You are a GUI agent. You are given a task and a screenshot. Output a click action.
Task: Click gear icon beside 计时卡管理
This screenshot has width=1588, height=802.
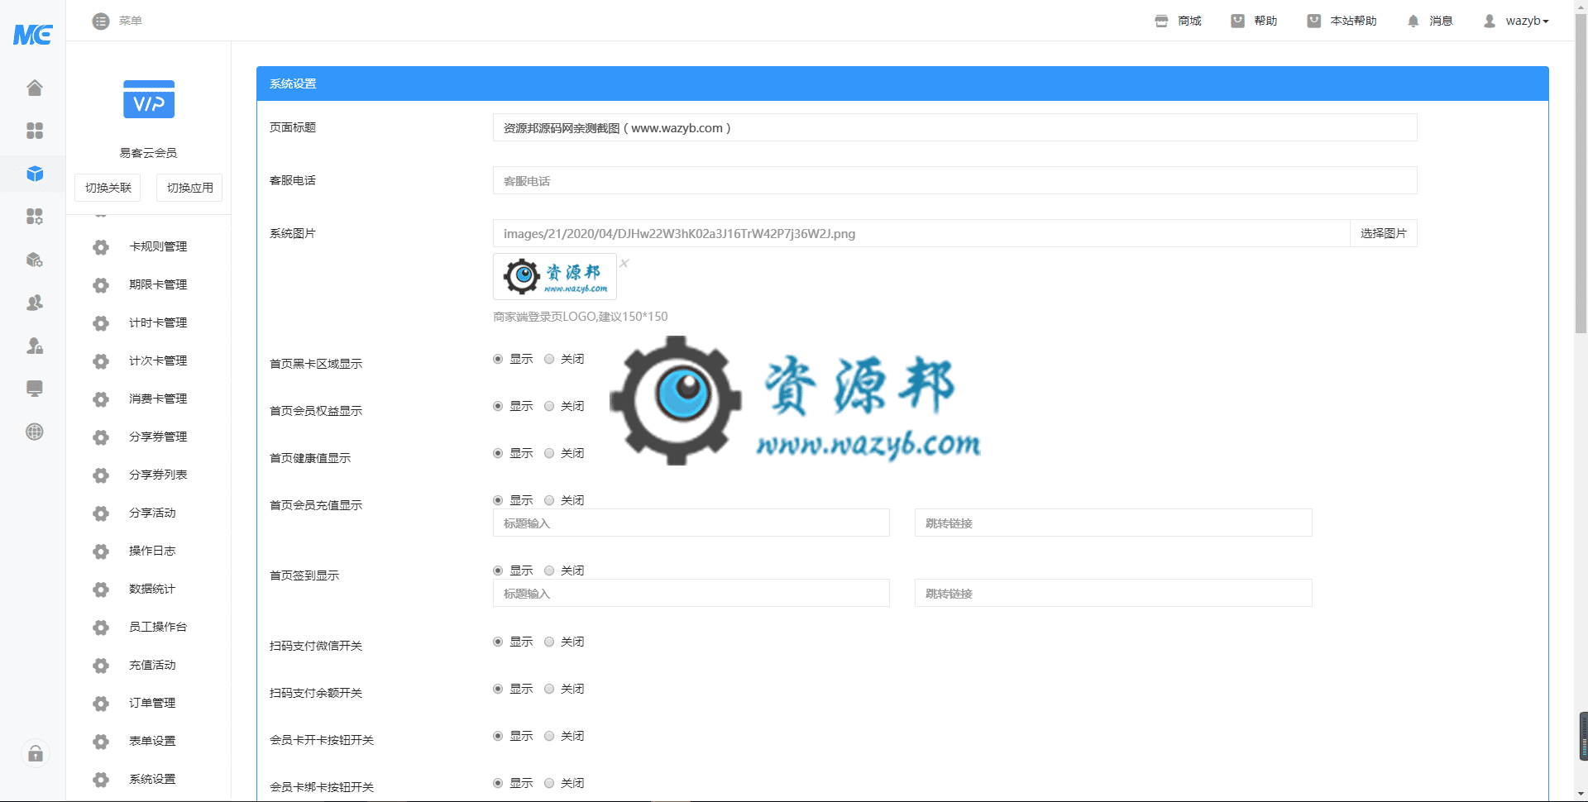101,322
